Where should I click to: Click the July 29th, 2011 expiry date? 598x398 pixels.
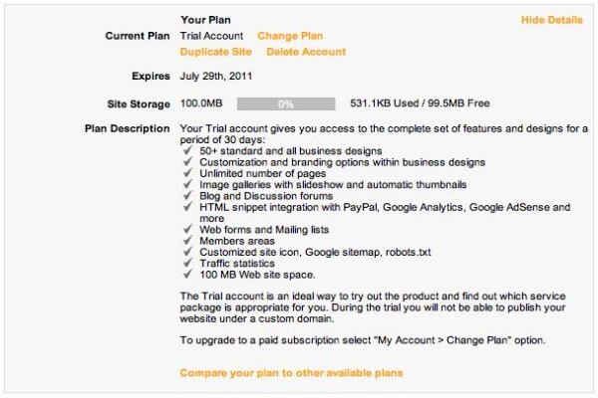point(216,77)
